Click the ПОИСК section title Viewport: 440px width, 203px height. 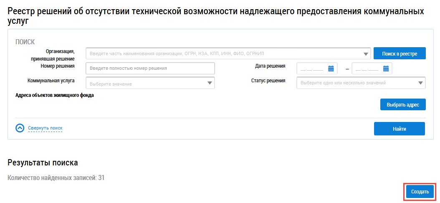pos(25,42)
